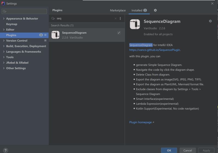Click 'Plugins' heading above the search box

57,10
